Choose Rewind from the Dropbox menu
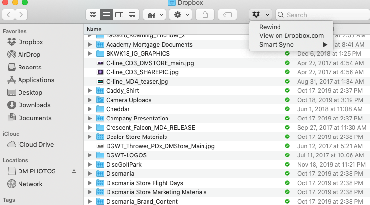The height and width of the screenshot is (205, 370). 270,27
